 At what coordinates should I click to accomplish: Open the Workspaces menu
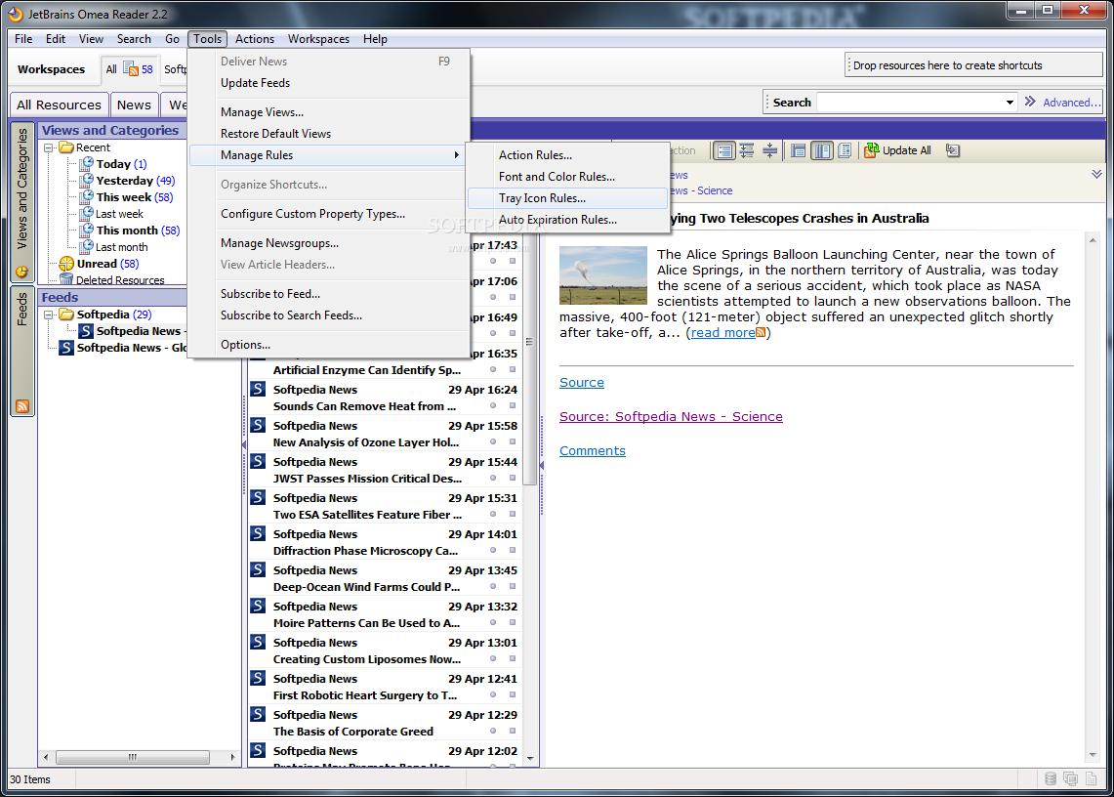pos(318,39)
